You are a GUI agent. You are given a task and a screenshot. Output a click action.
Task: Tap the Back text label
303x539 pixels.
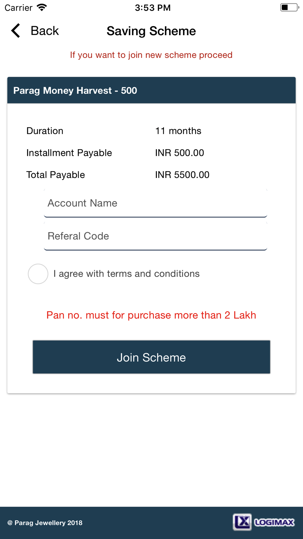click(45, 31)
